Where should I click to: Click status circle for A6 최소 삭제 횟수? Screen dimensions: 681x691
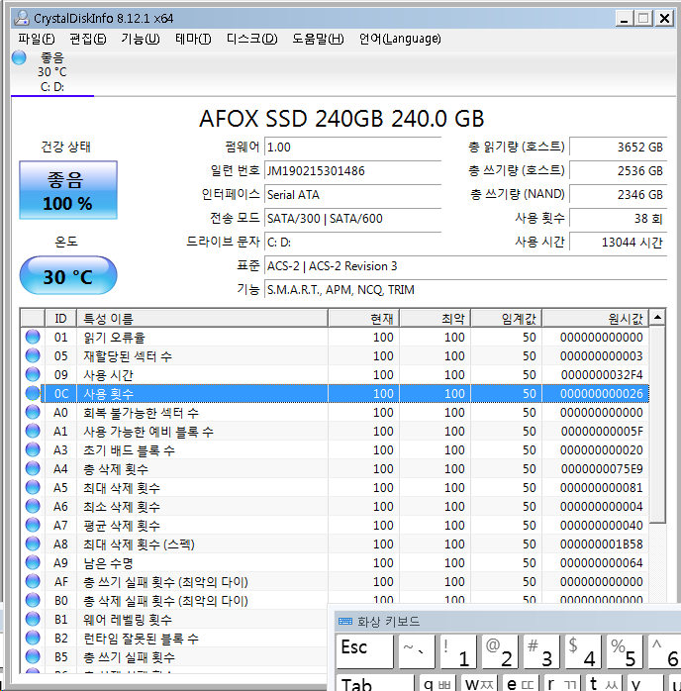(x=33, y=506)
